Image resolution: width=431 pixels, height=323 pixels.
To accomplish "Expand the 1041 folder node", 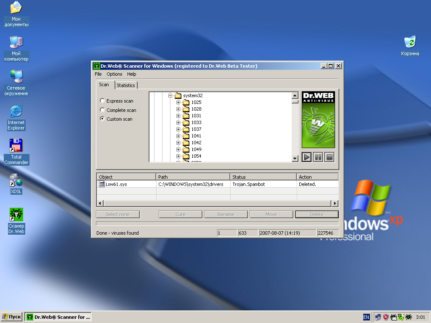I will click(x=178, y=136).
